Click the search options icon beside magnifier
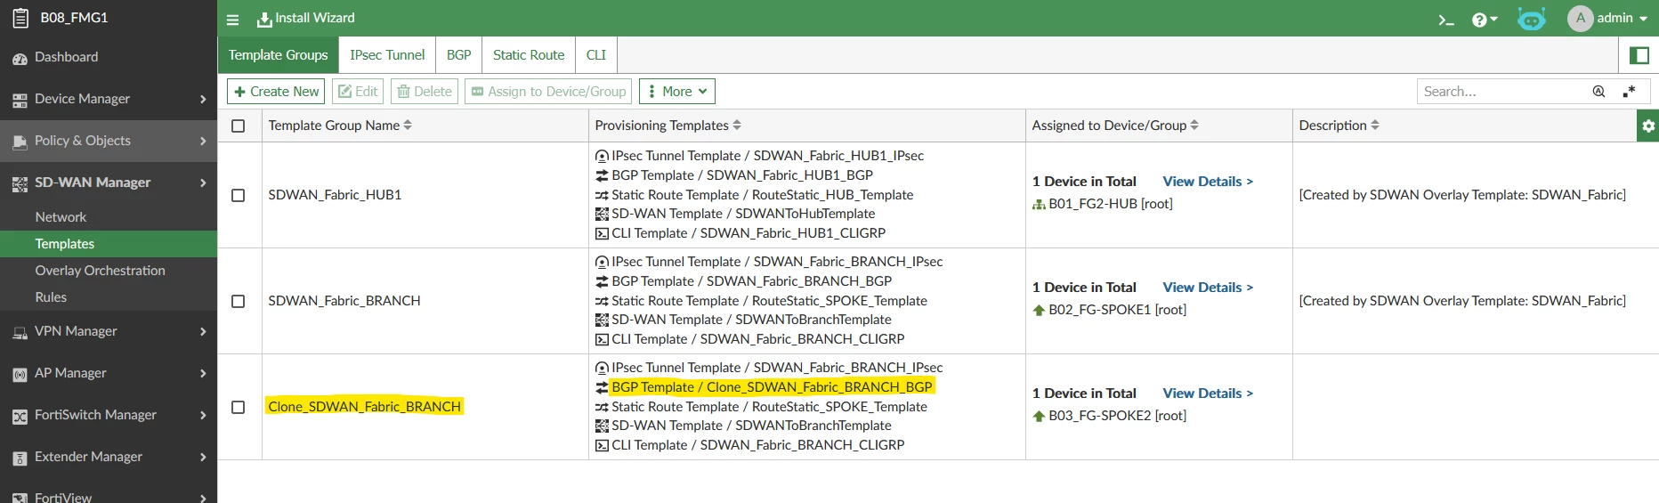Image resolution: width=1659 pixels, height=503 pixels. tap(1629, 92)
